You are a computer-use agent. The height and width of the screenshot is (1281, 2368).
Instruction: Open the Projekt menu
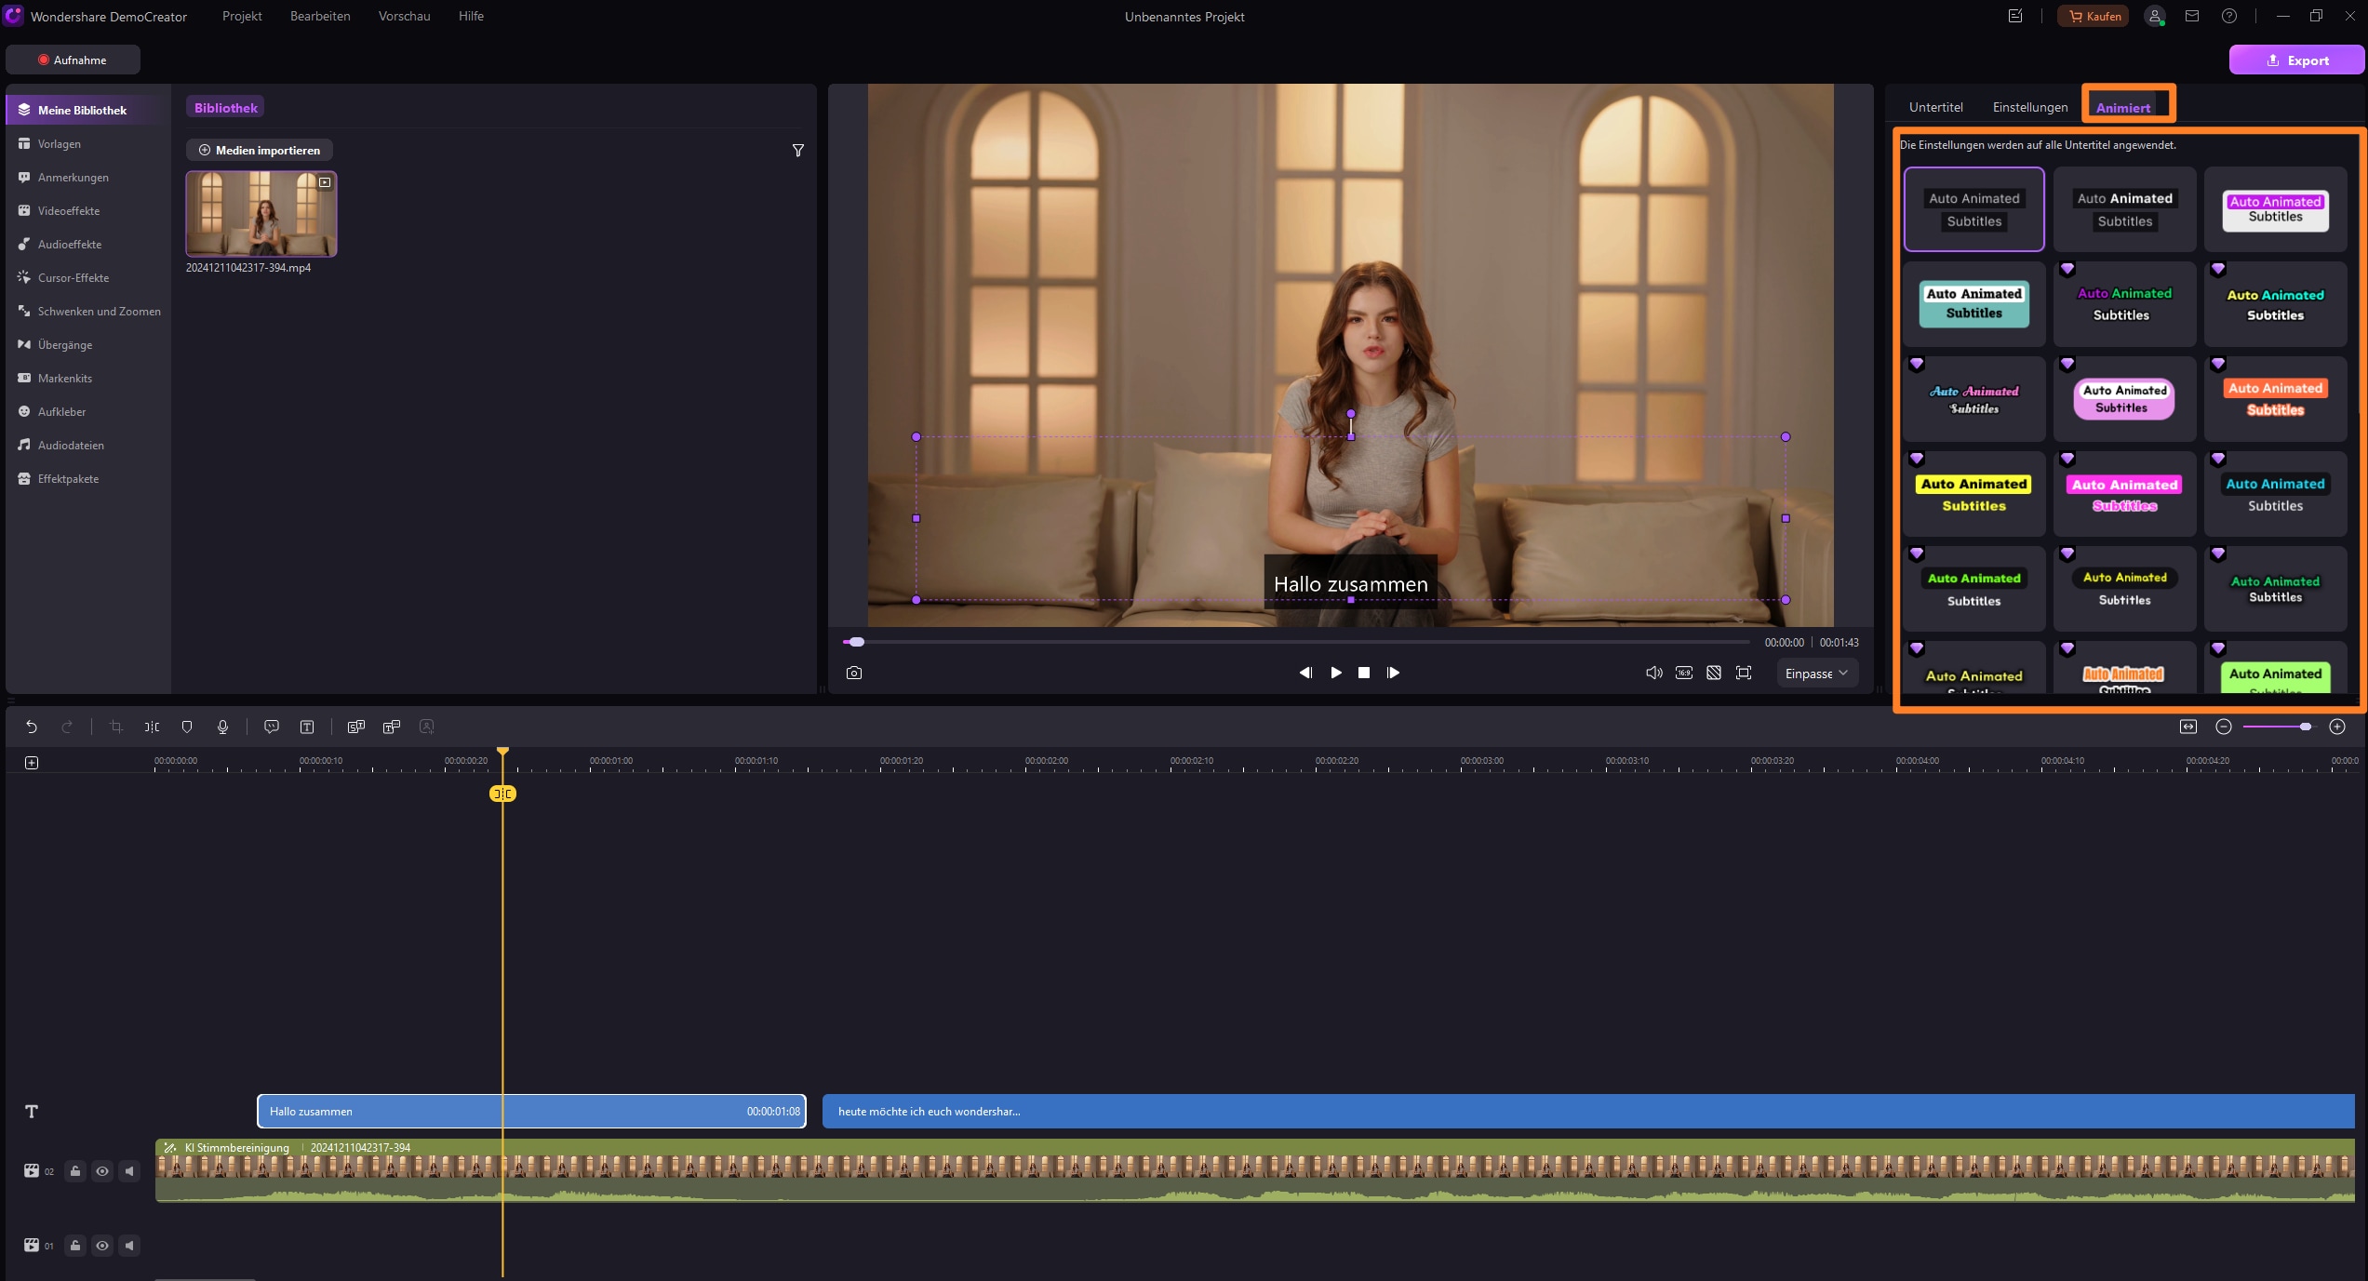coord(242,16)
